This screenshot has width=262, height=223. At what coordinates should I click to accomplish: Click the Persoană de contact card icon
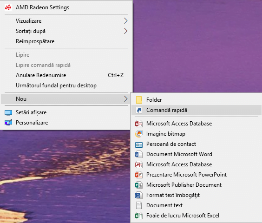coord(139,144)
